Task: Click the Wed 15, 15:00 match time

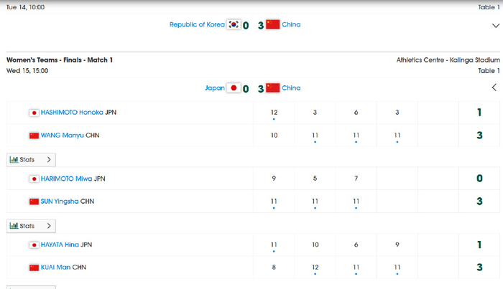Action: point(27,71)
